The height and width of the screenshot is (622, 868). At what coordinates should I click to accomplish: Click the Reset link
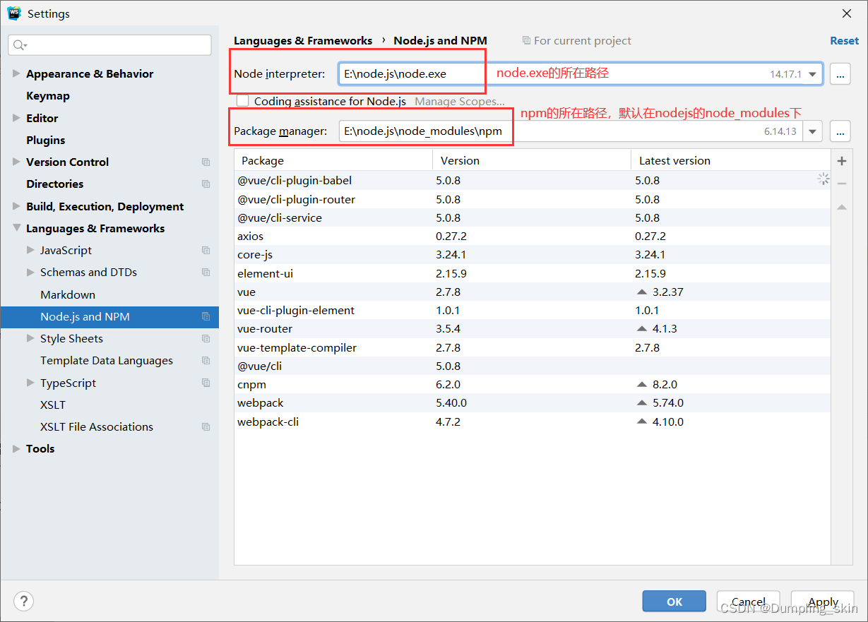click(x=844, y=41)
